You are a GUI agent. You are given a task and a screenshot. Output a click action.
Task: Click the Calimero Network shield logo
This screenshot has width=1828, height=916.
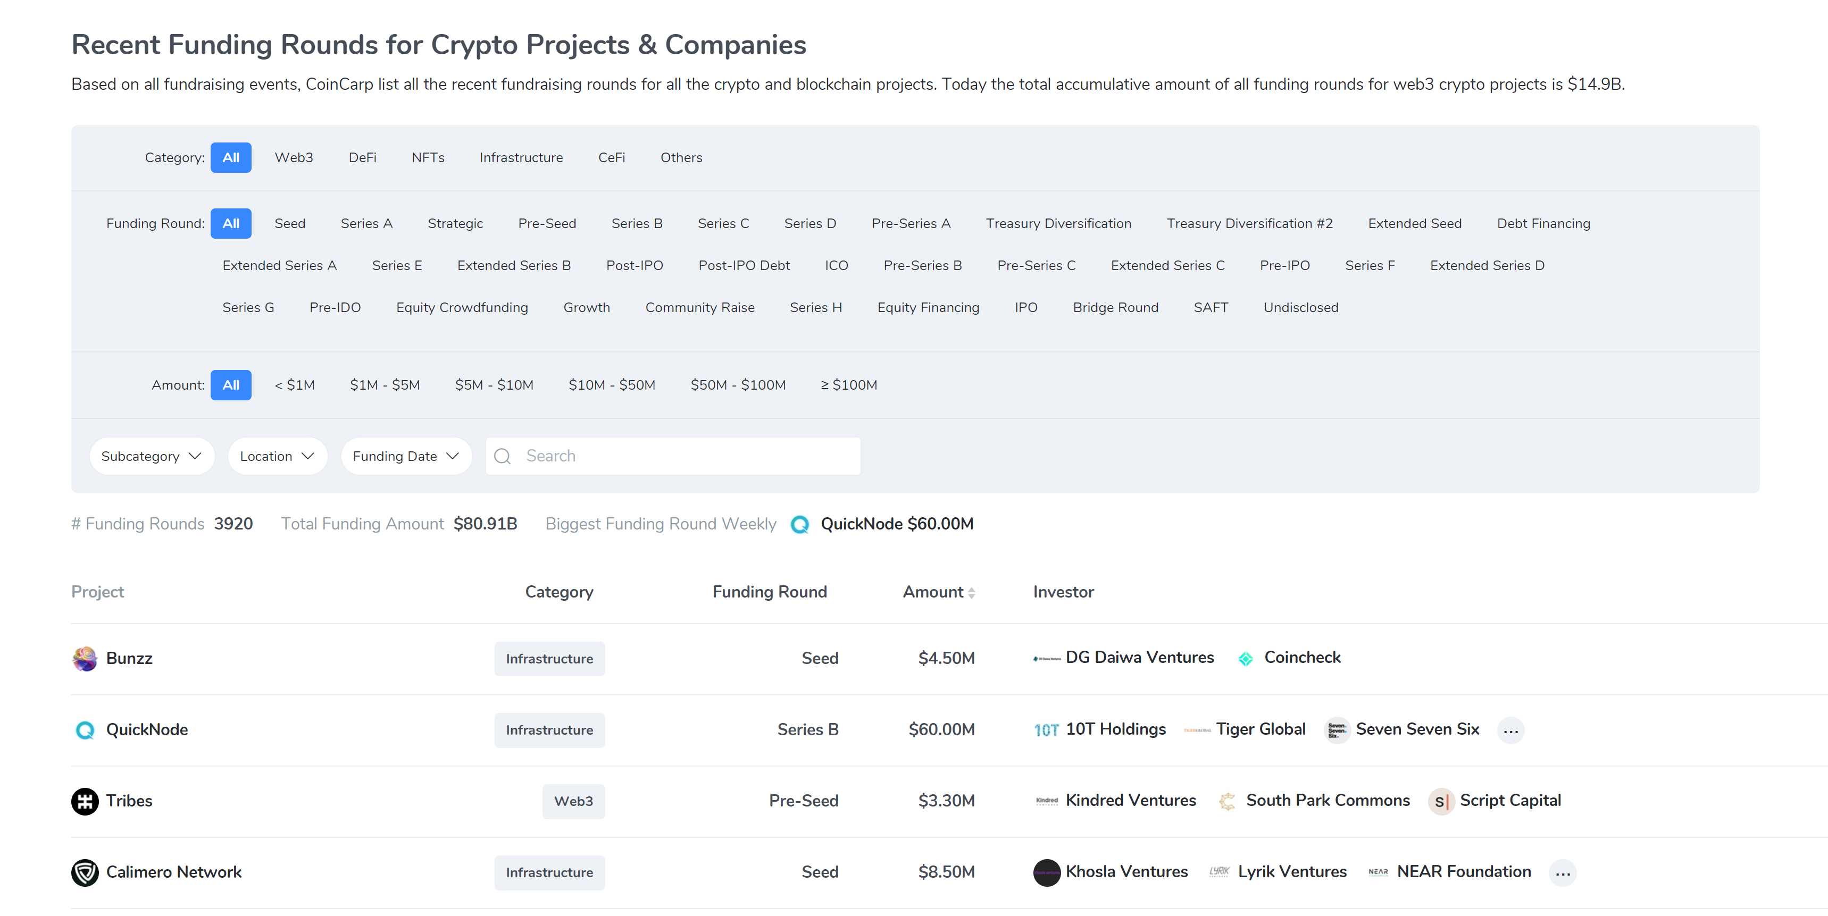click(x=85, y=872)
